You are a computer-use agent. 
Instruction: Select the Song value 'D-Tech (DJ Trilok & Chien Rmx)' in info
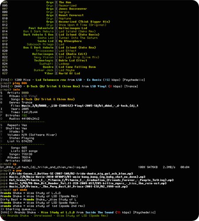point(48,99)
